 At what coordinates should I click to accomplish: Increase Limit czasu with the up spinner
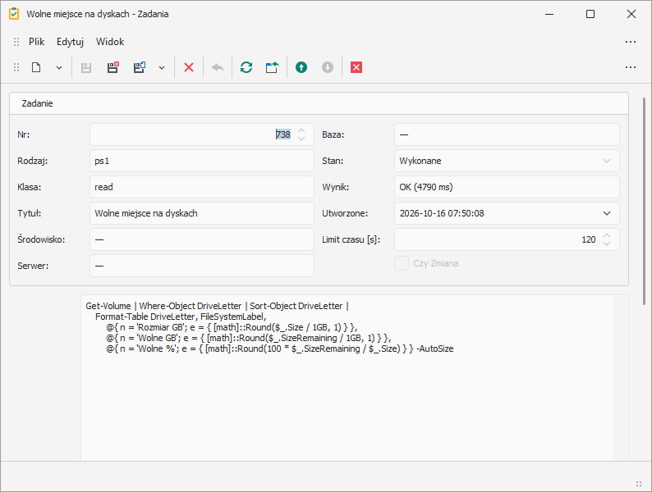(607, 235)
